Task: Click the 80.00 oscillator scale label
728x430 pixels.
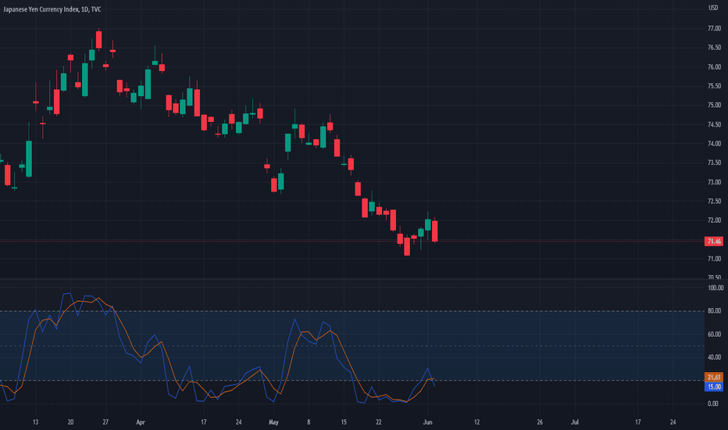Action: click(714, 311)
